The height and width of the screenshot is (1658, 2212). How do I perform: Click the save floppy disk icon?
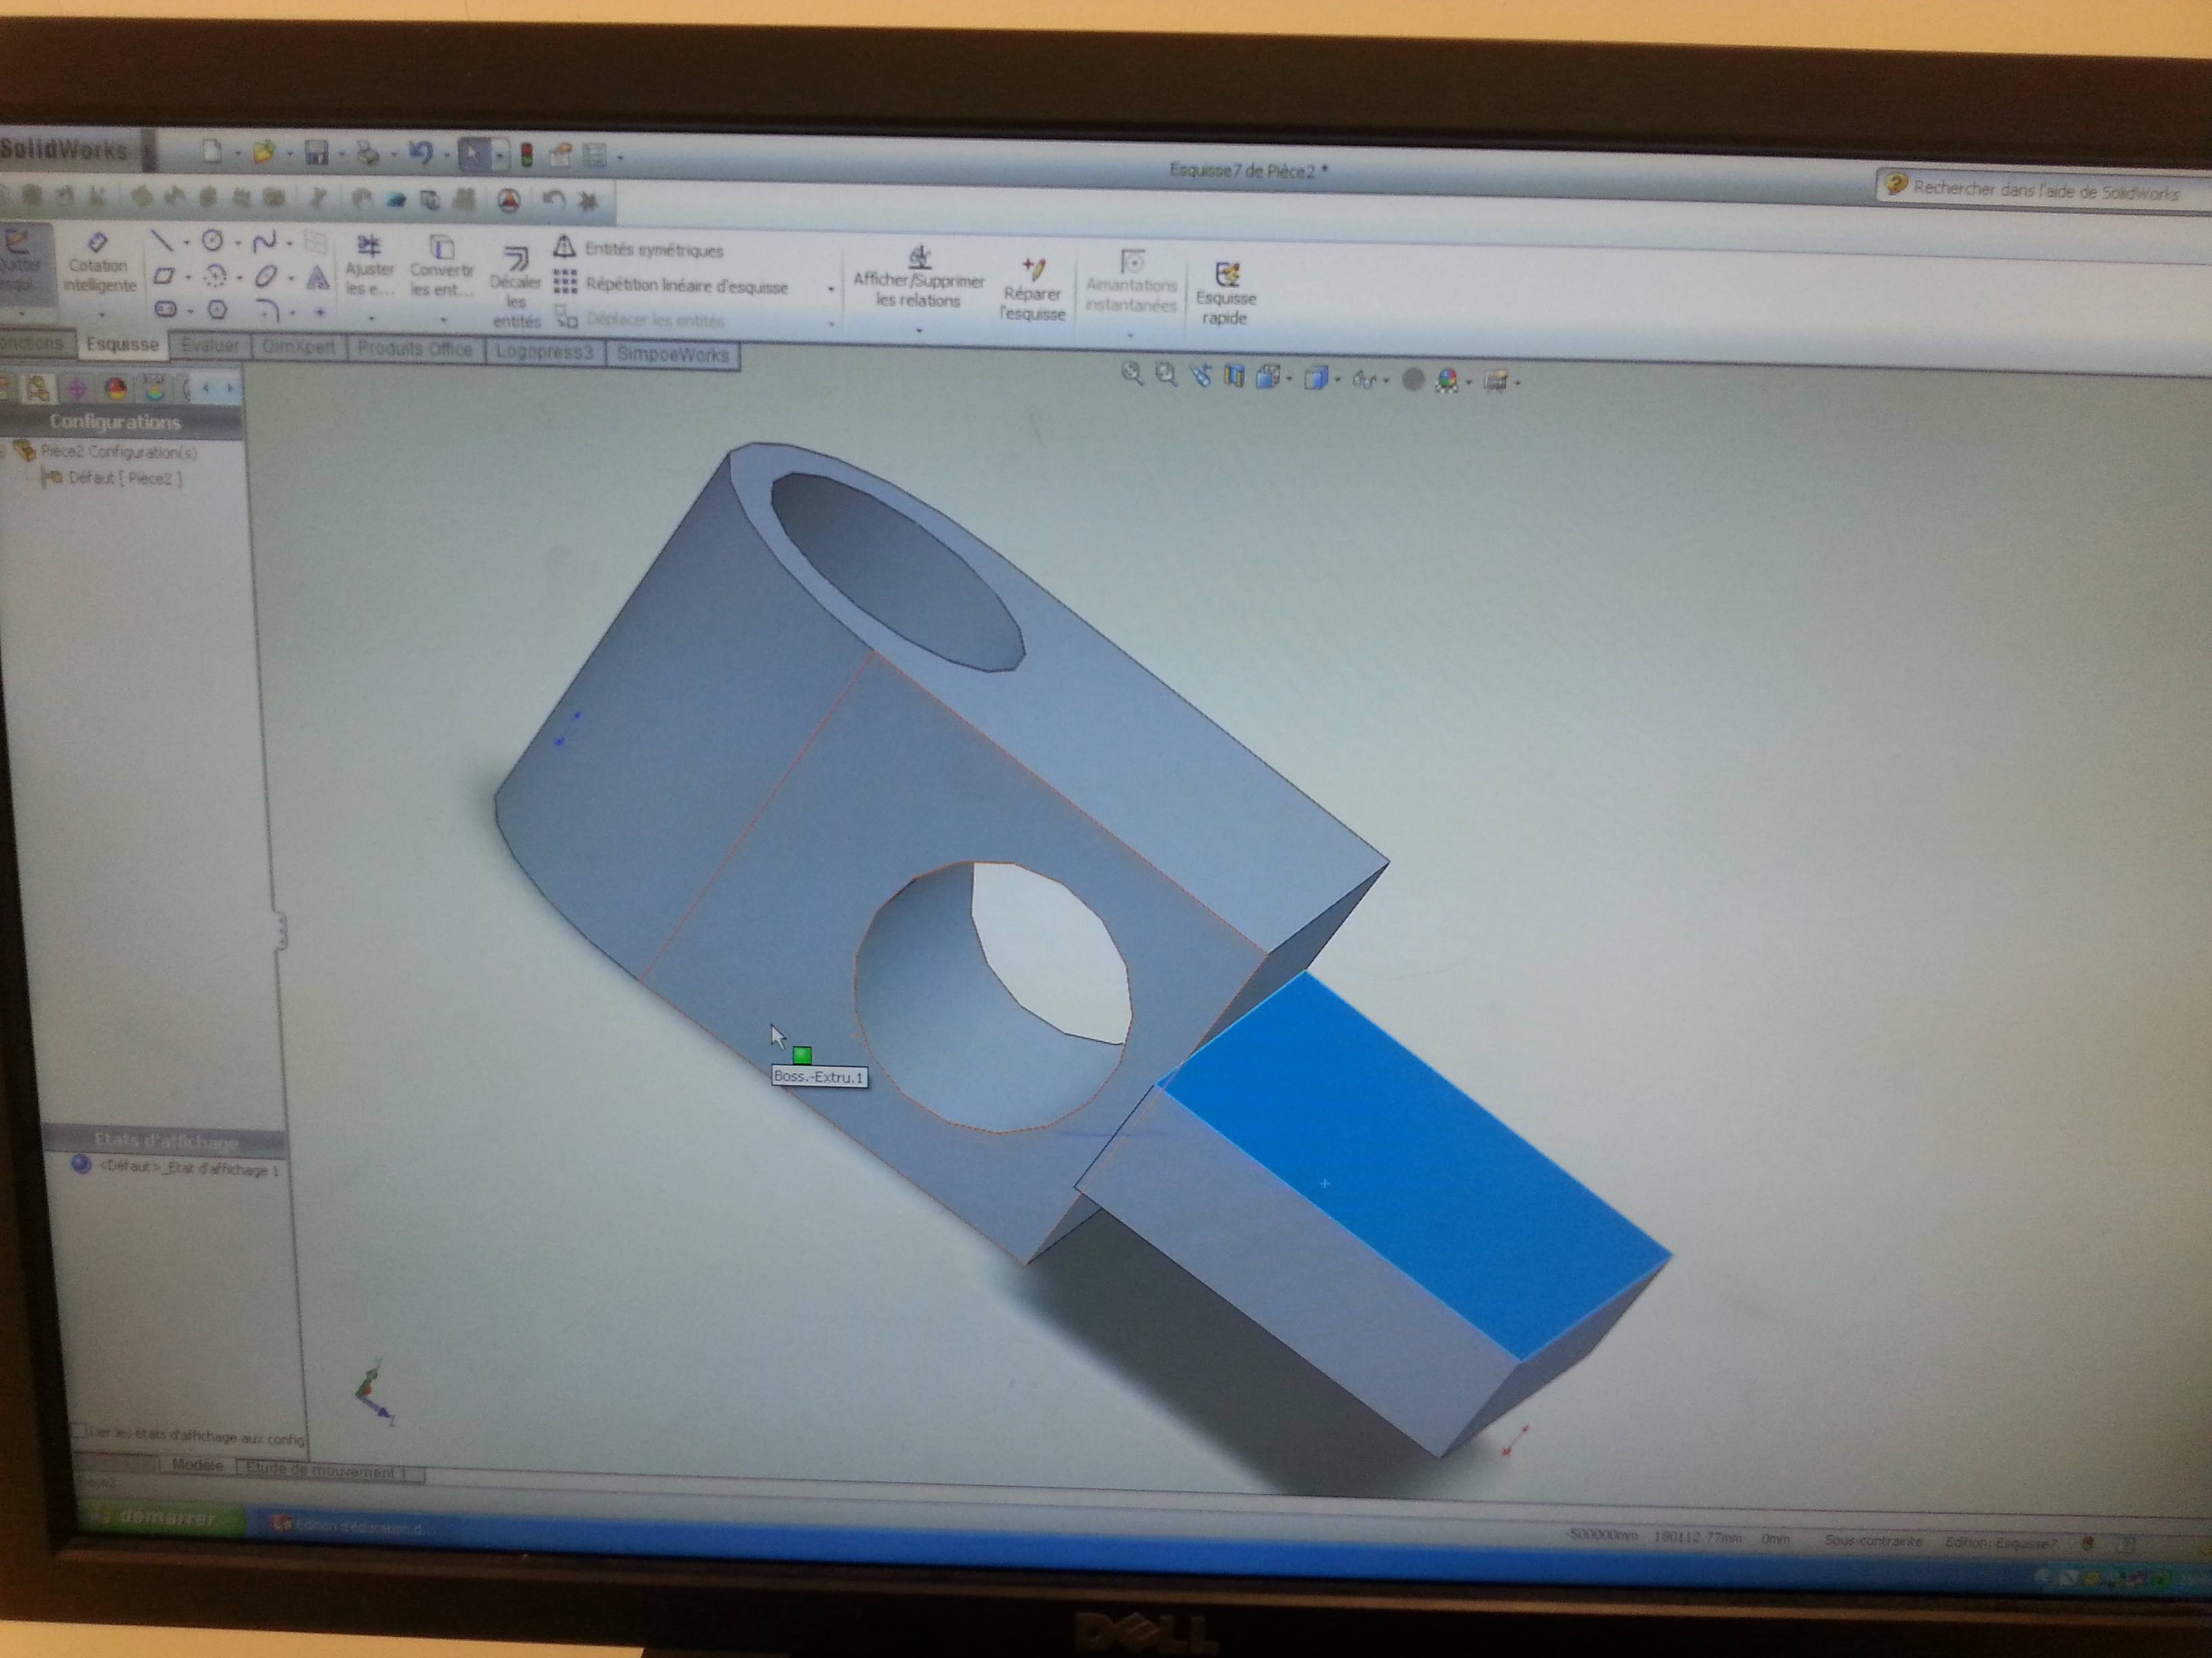click(316, 152)
